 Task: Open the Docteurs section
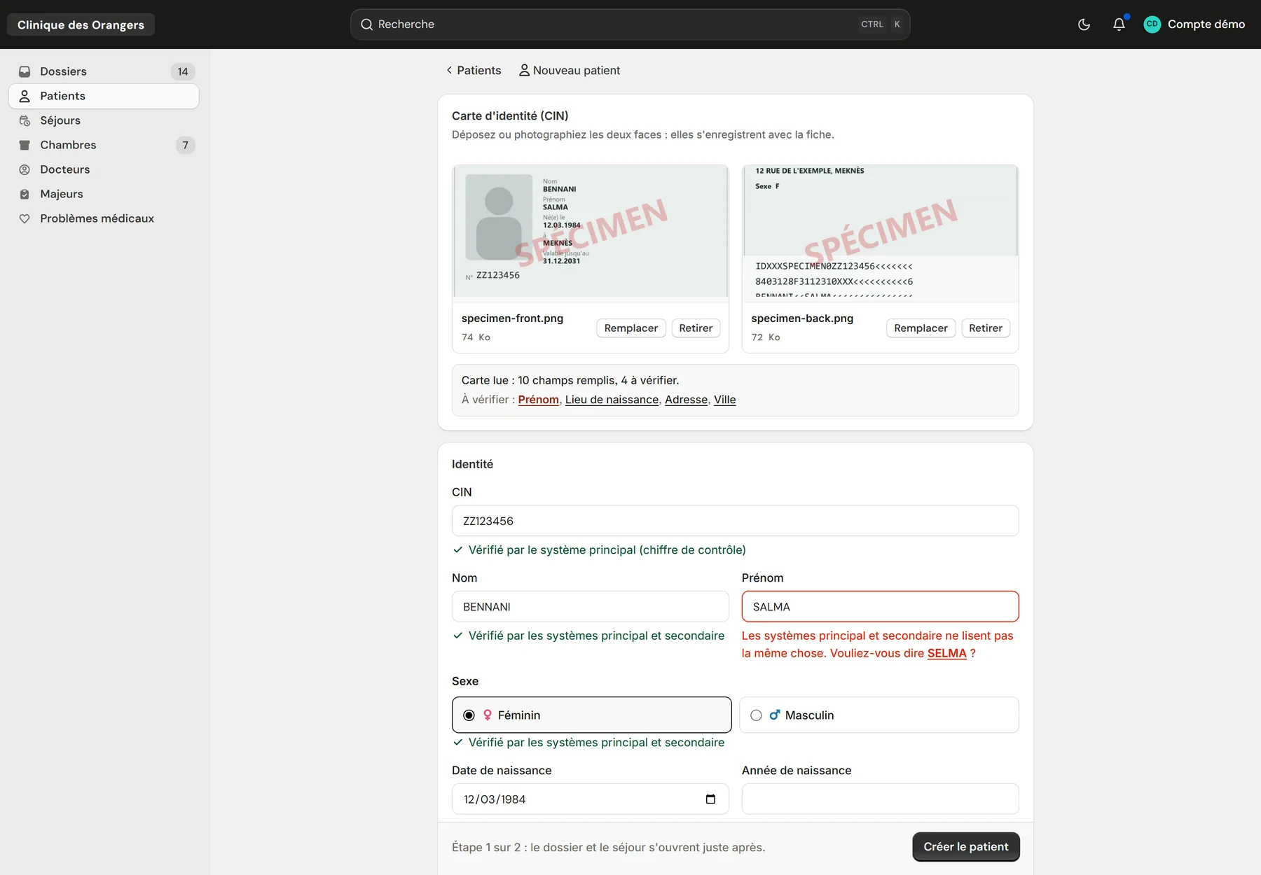pos(104,169)
